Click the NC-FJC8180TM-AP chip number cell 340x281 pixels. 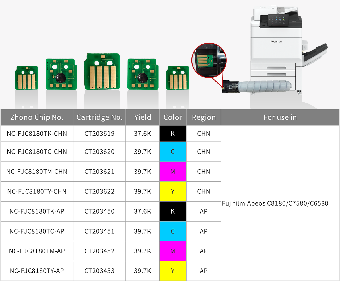click(x=37, y=251)
